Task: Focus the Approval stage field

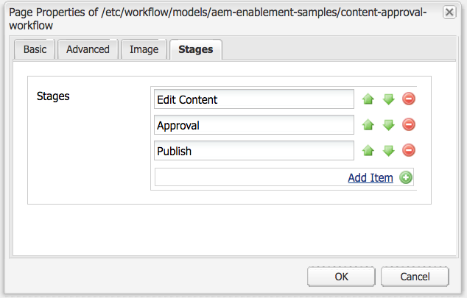Action: (x=254, y=125)
